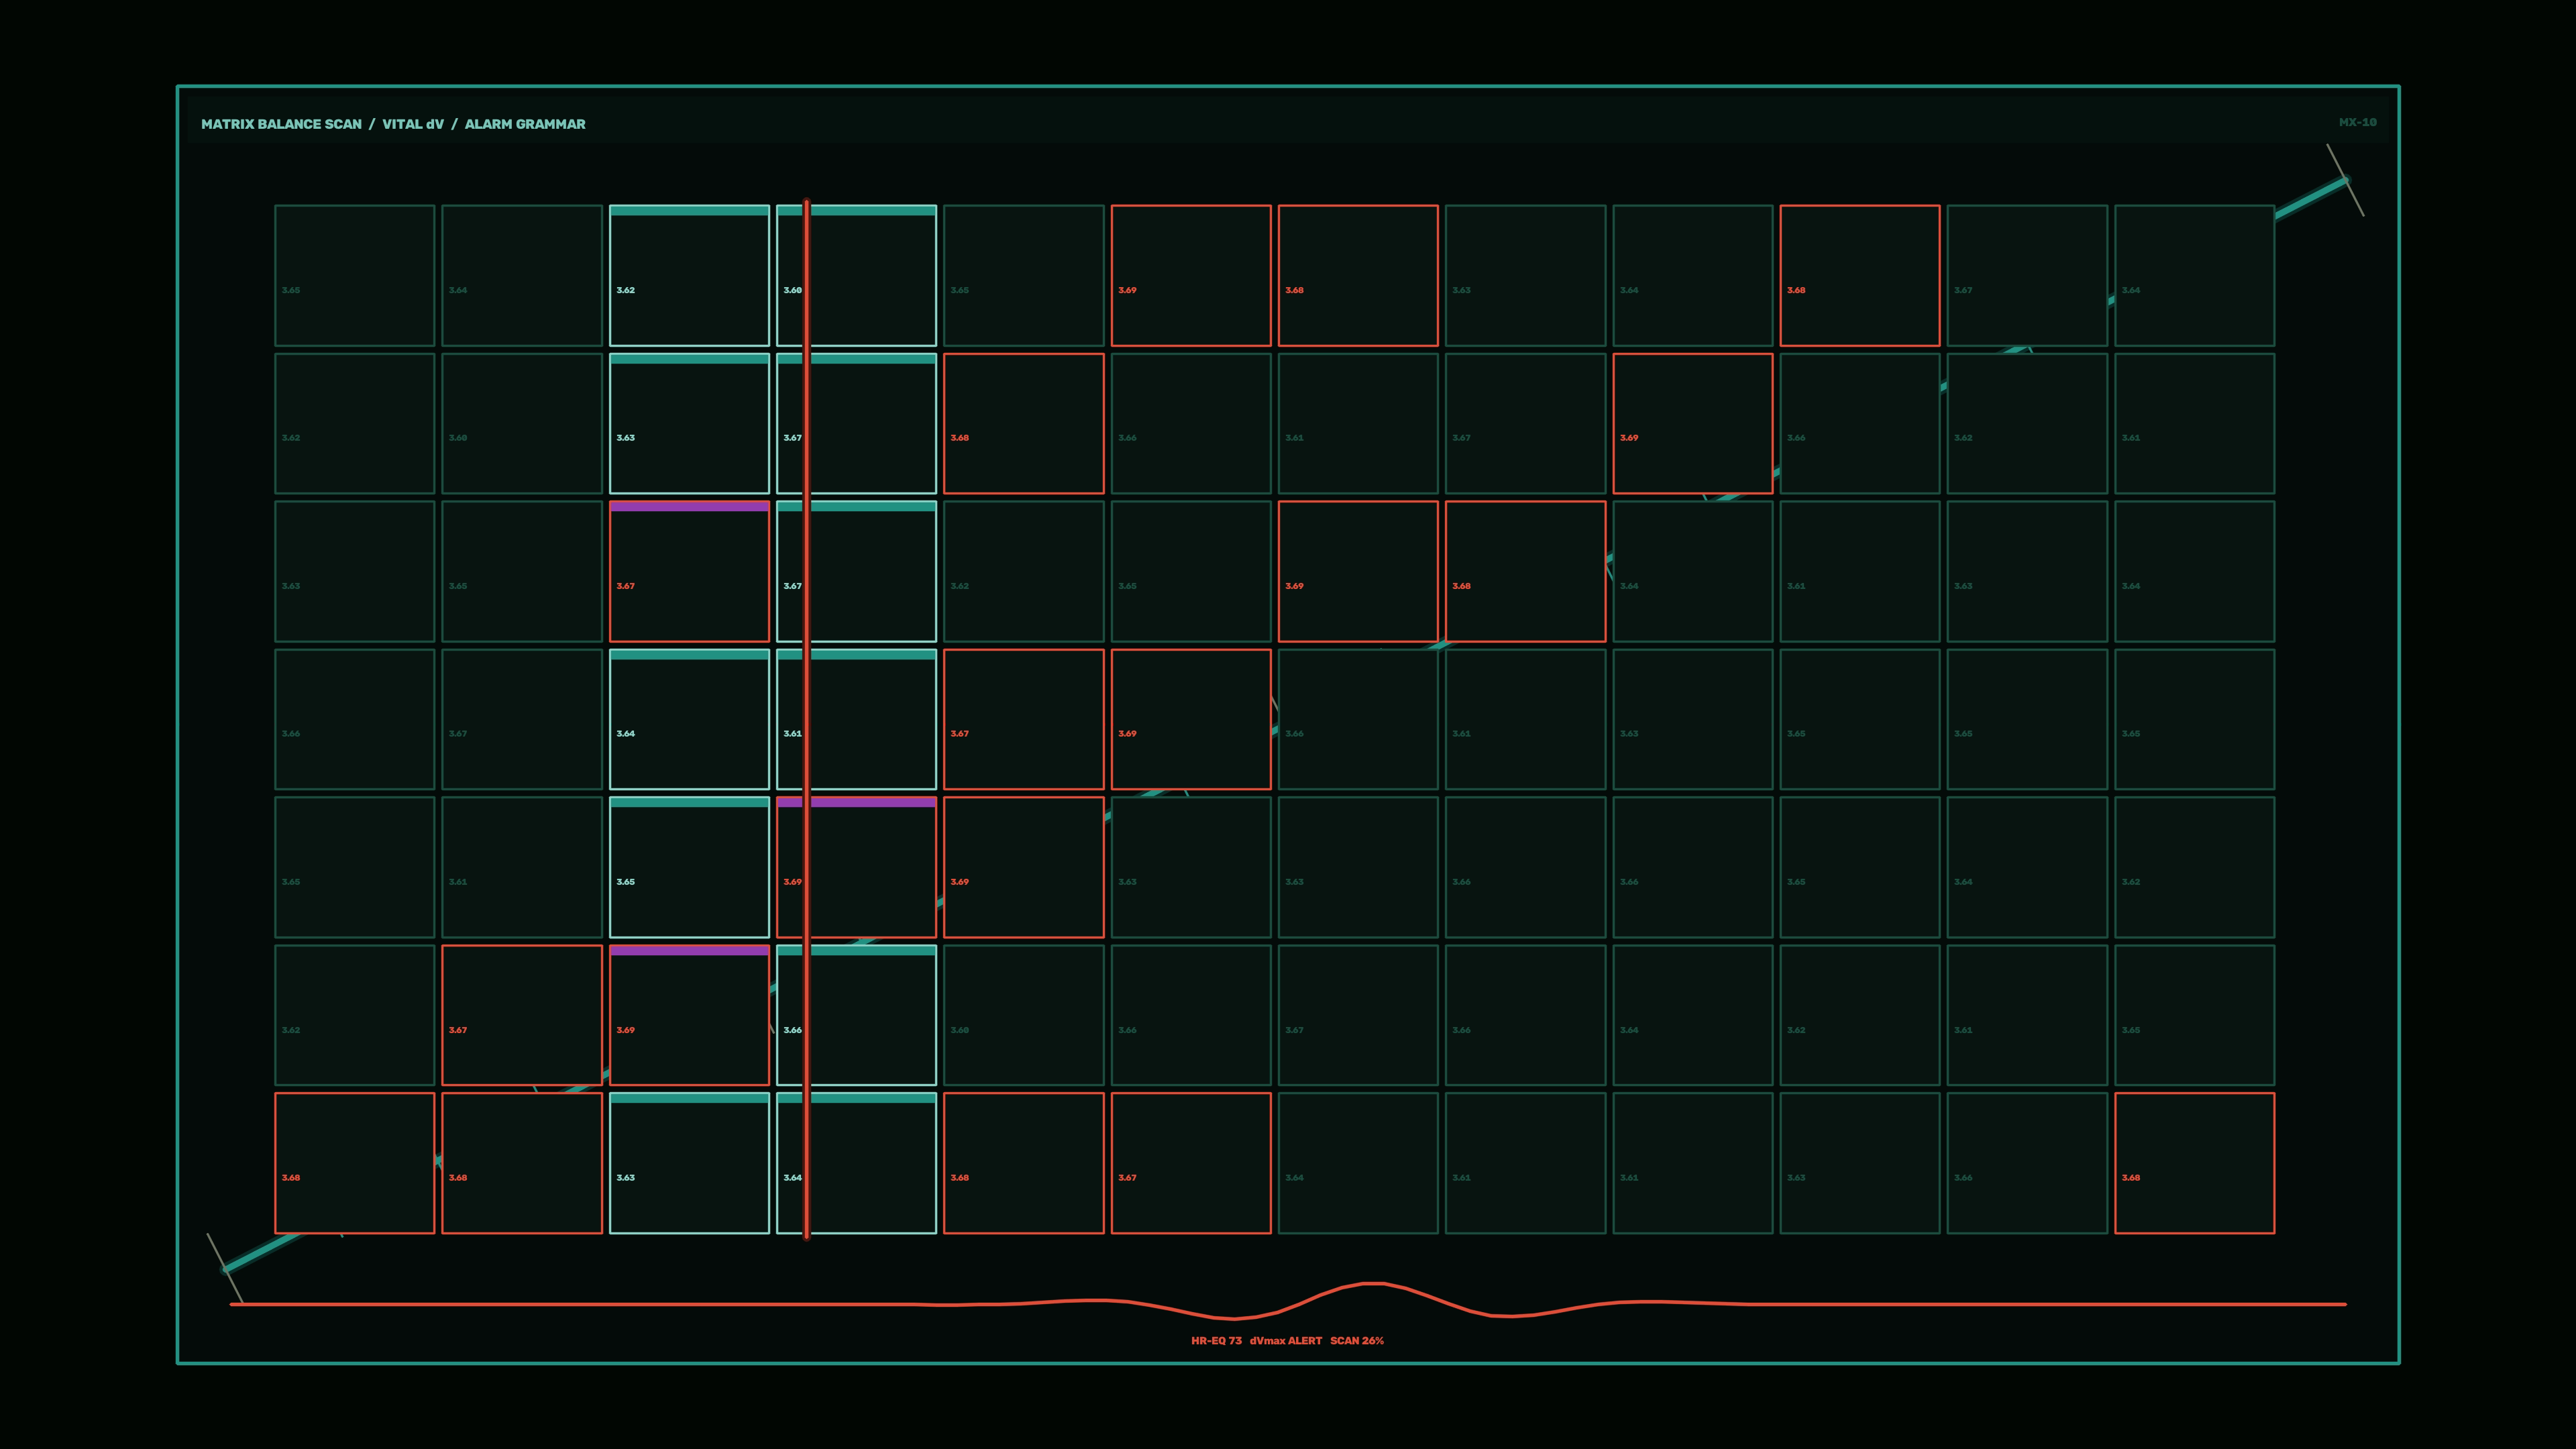Select the red 3.67 cell in the bottom row
This screenshot has width=2576, height=1449.
(x=1191, y=1163)
